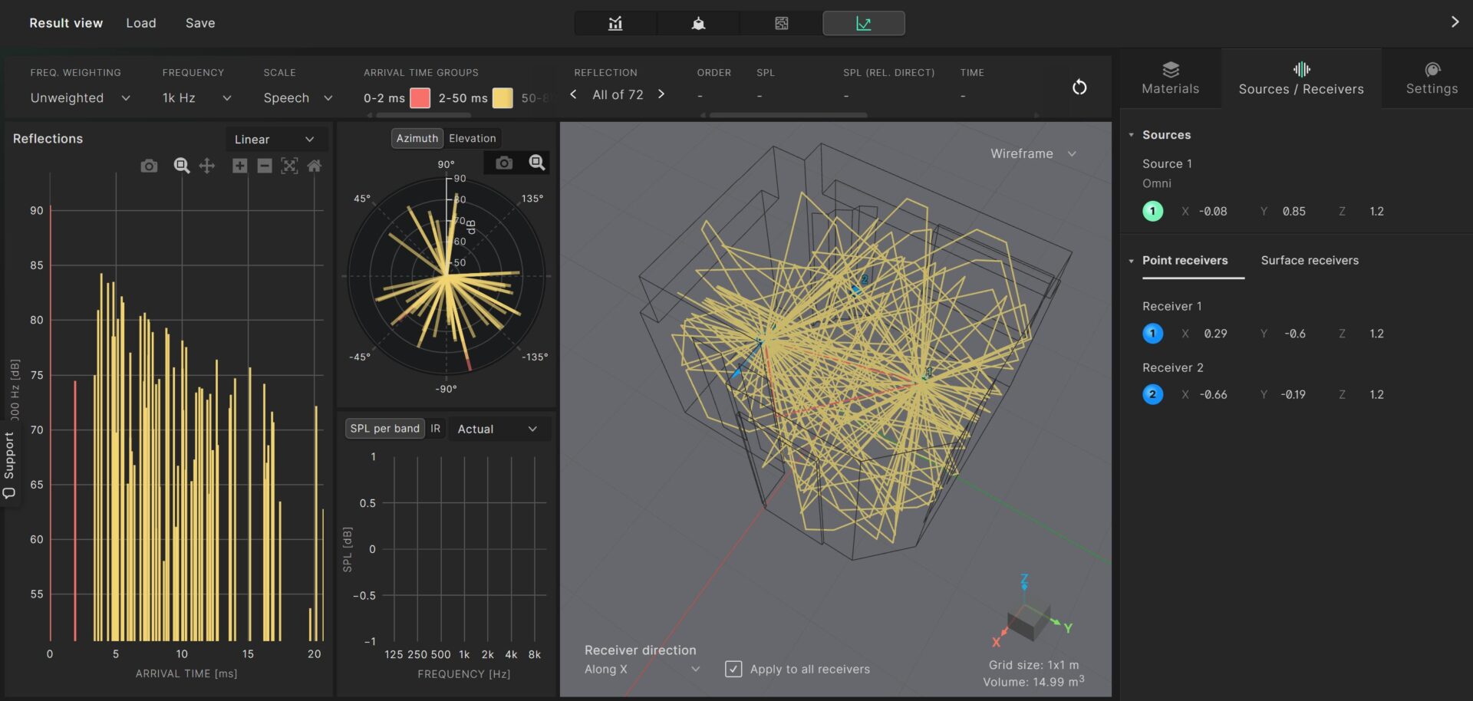Open the Sources / Receivers tab

coord(1301,78)
